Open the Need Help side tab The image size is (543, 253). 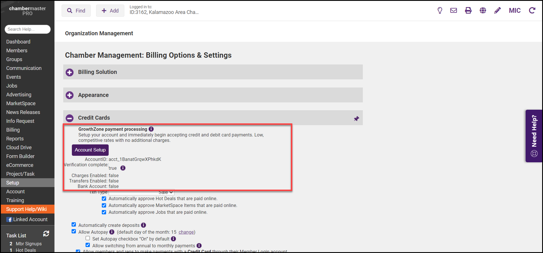[x=534, y=136]
